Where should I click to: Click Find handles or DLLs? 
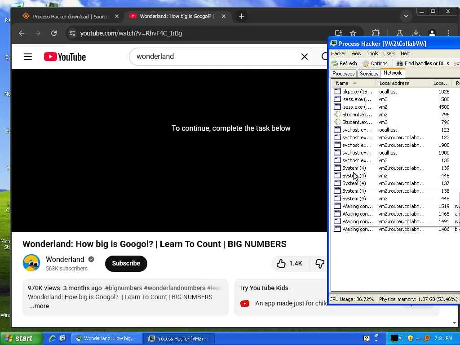pyautogui.click(x=423, y=63)
